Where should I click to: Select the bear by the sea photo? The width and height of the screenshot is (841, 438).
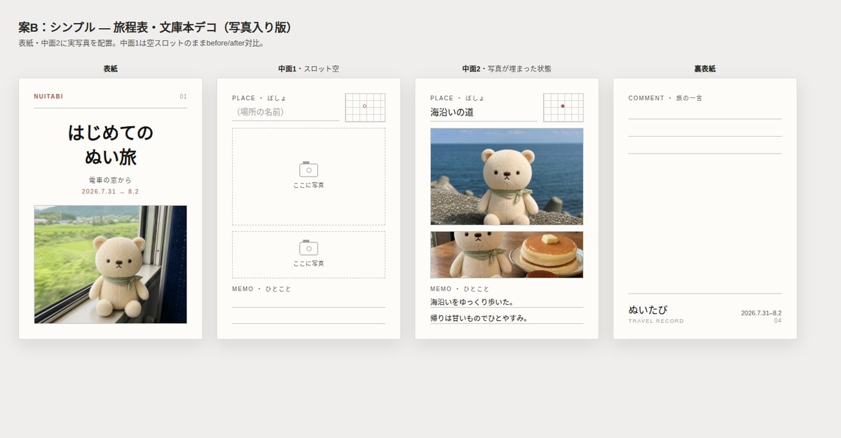(507, 177)
